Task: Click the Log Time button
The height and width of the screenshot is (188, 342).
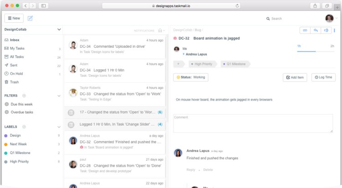Action: [x=323, y=77]
